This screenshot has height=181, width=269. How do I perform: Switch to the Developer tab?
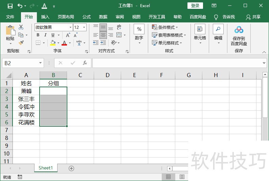157,17
